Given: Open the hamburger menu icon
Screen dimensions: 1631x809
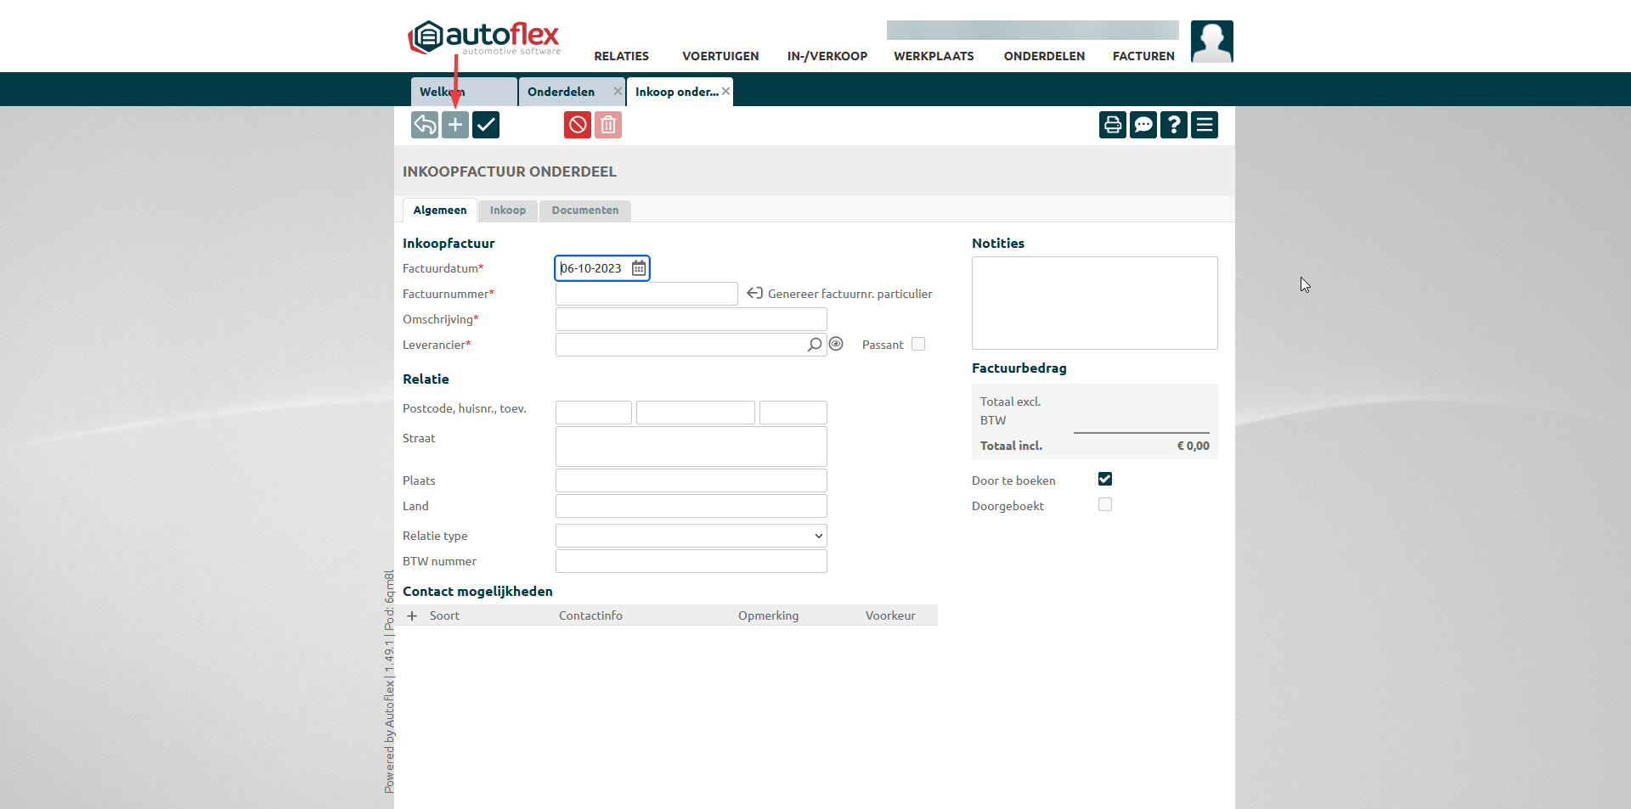Looking at the screenshot, I should pos(1205,125).
